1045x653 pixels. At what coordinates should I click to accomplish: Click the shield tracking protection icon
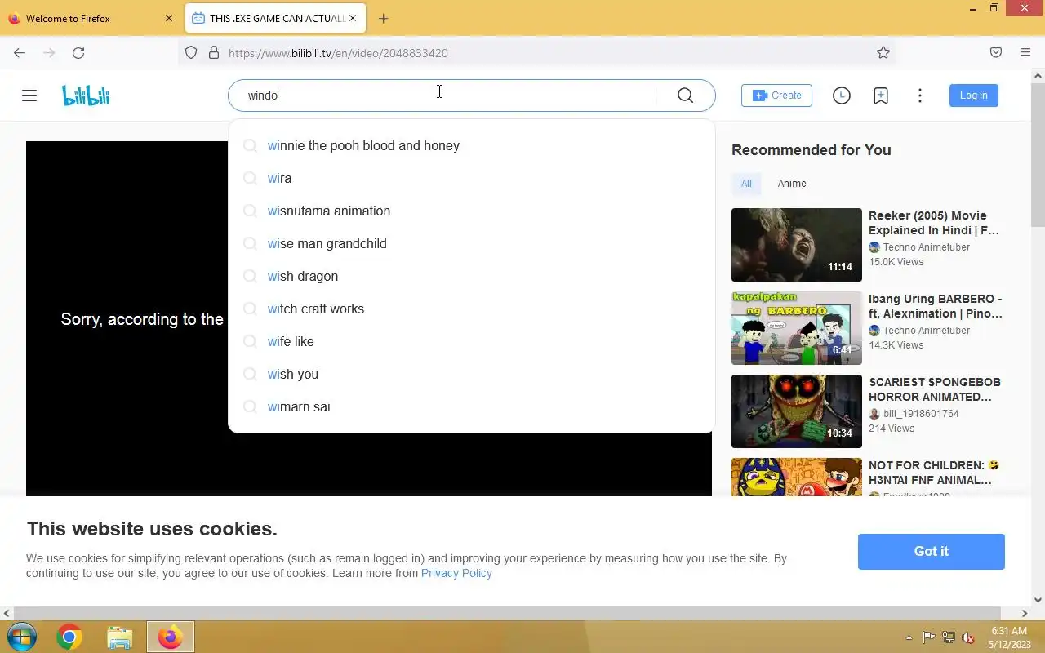pos(191,52)
